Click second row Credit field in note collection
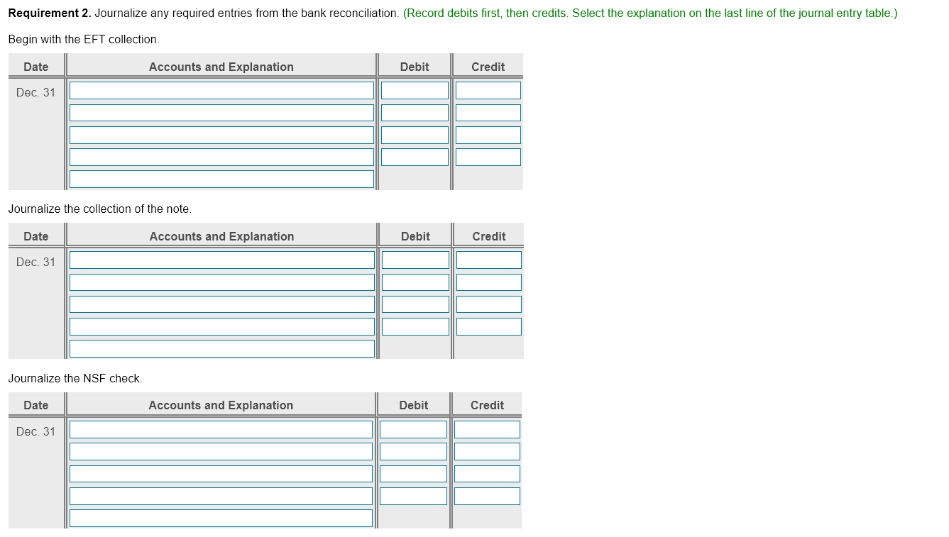Screen dimensions: 949x537 pos(489,282)
